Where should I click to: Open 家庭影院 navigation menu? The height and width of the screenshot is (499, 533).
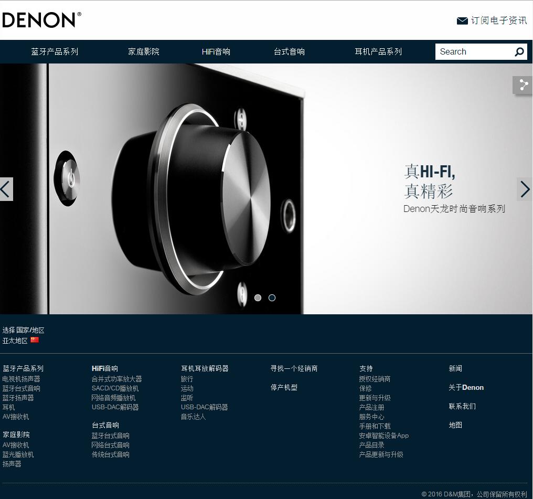[x=144, y=51]
